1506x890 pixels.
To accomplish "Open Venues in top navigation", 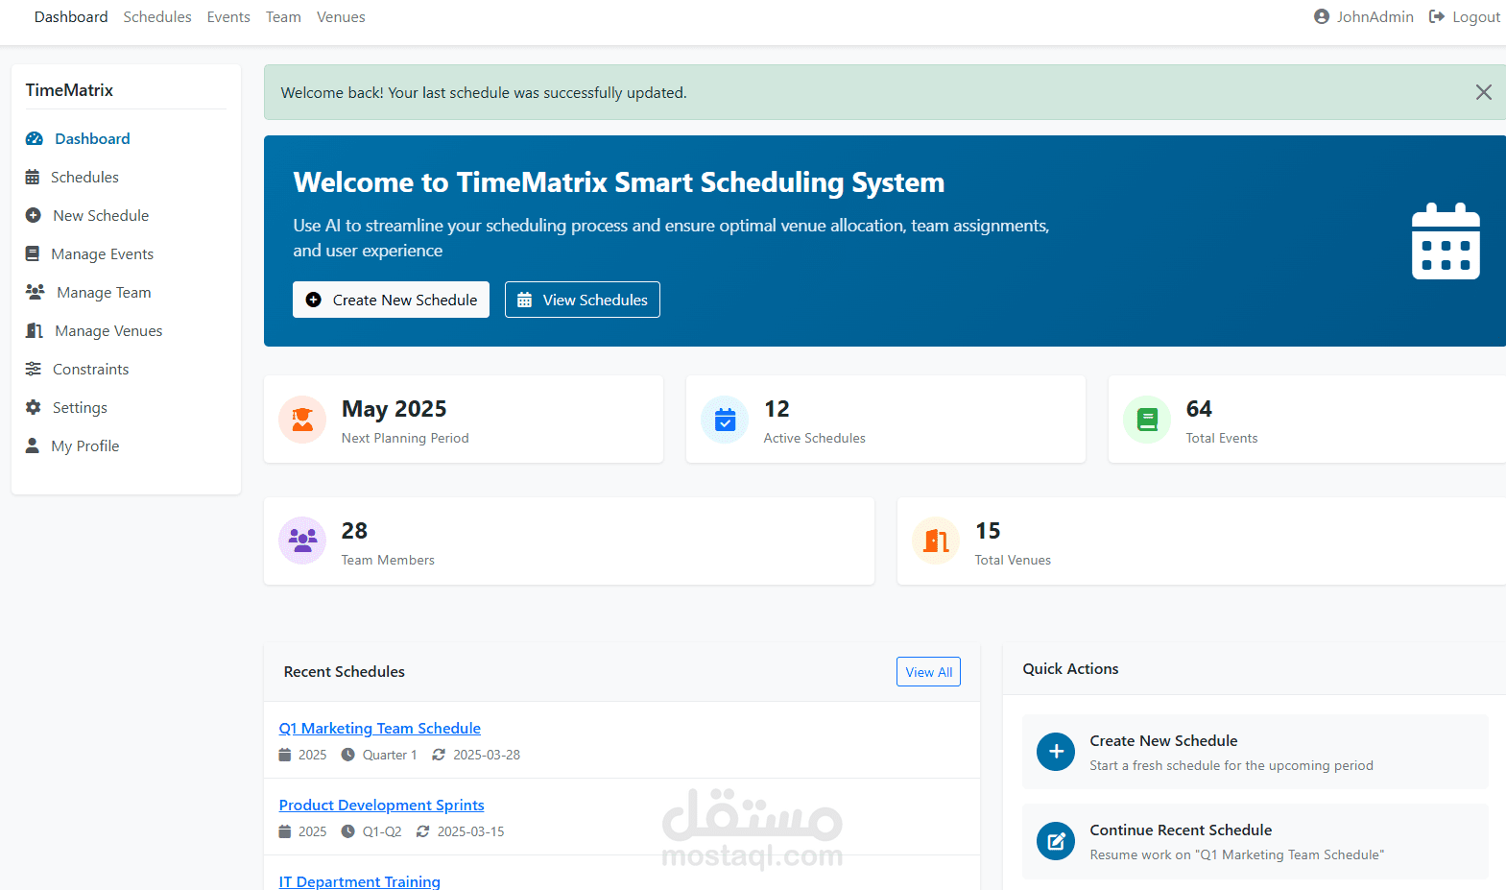I will [341, 17].
